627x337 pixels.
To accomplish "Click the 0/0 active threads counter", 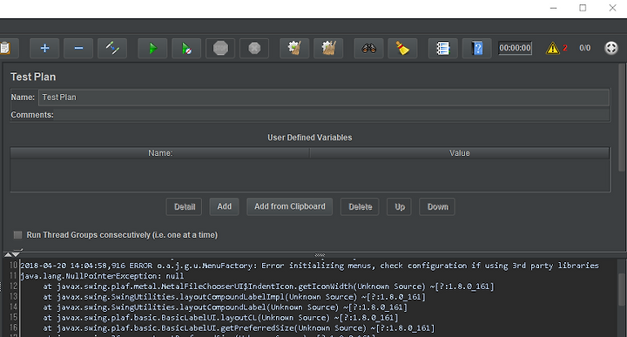I will click(585, 48).
